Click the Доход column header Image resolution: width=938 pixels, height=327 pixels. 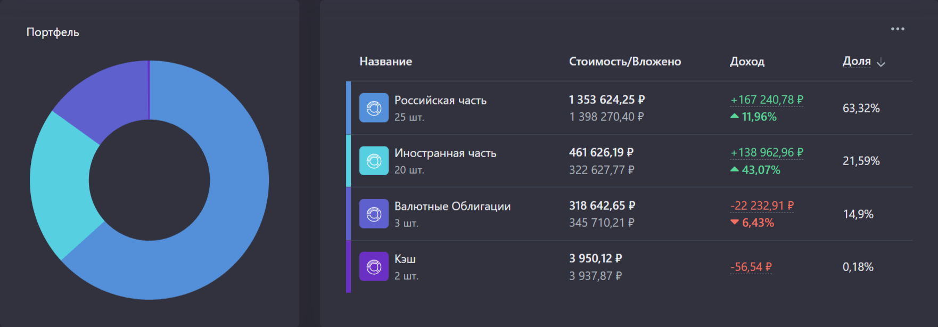click(x=747, y=62)
